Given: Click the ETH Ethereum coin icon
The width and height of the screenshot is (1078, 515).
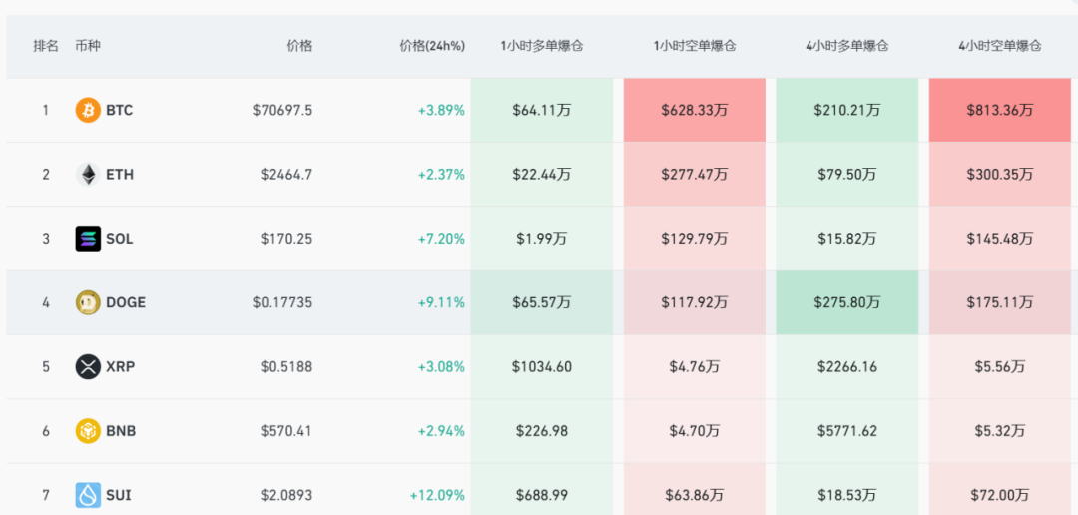Looking at the screenshot, I should tap(88, 175).
